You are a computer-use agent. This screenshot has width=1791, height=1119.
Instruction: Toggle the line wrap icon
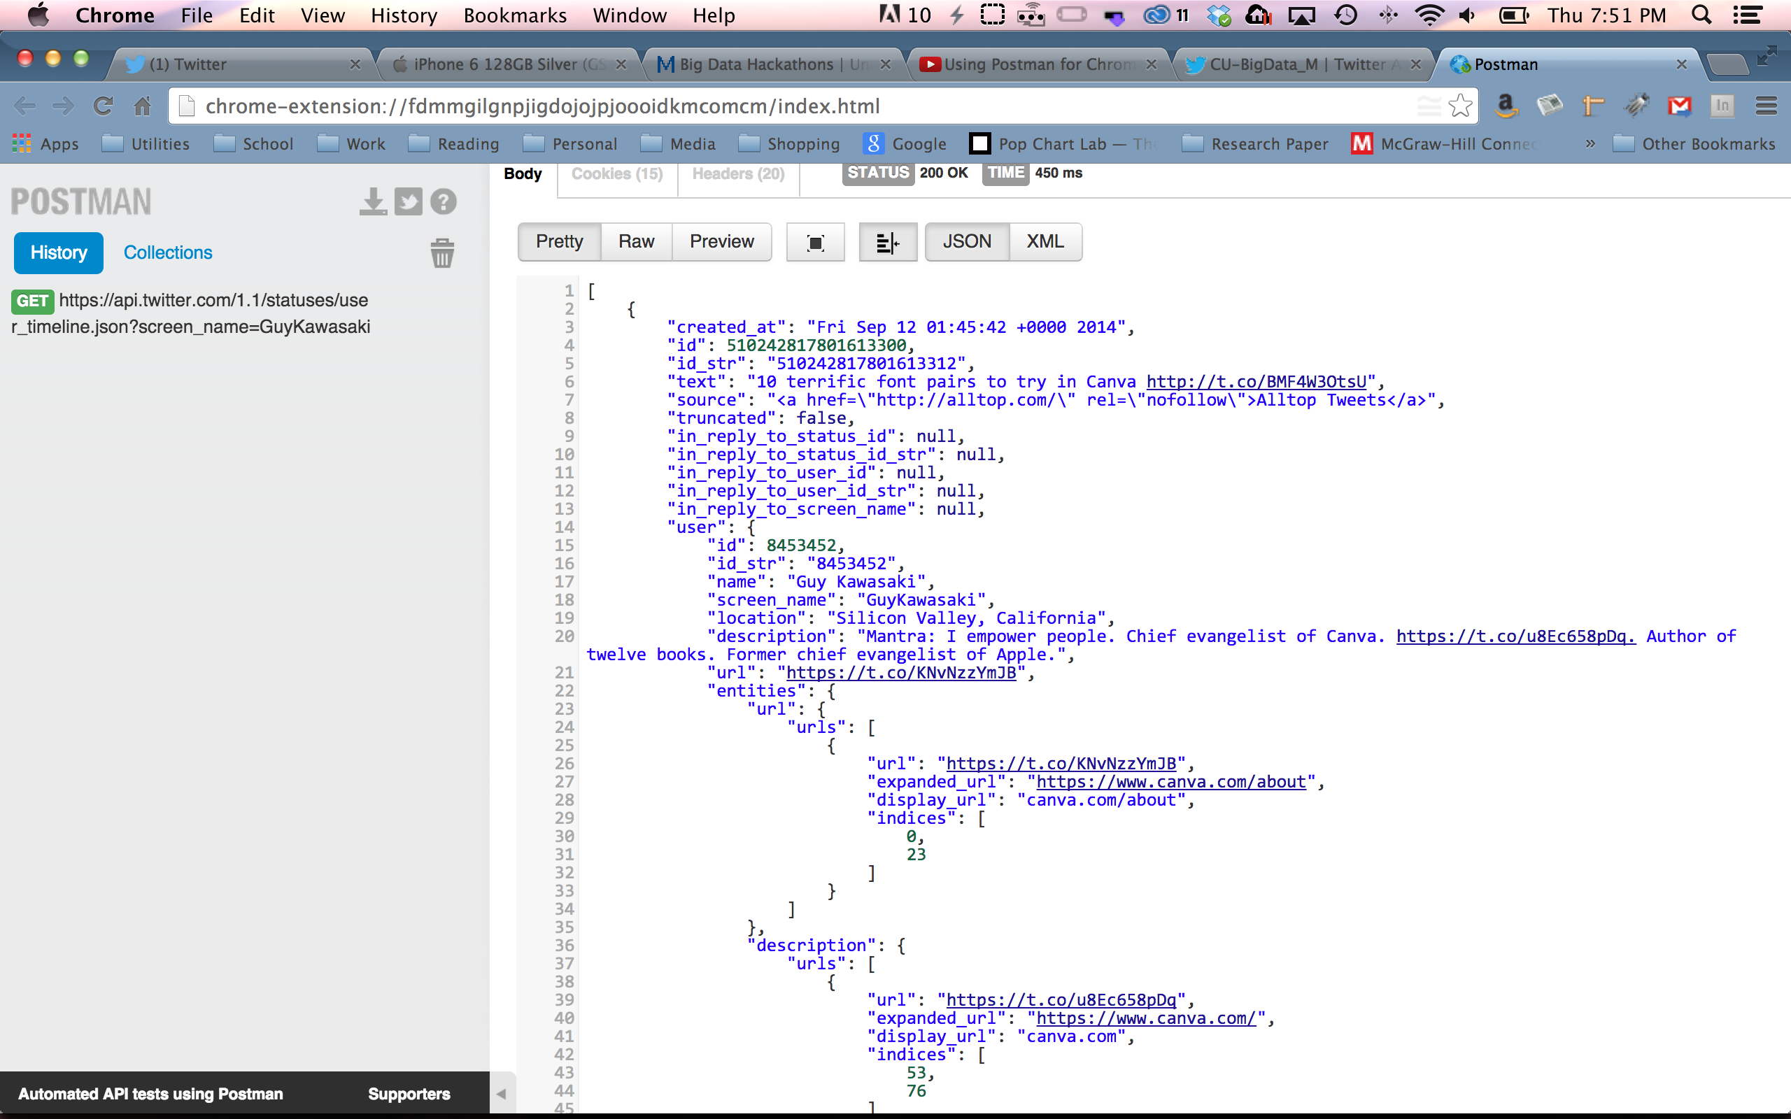[x=887, y=242]
